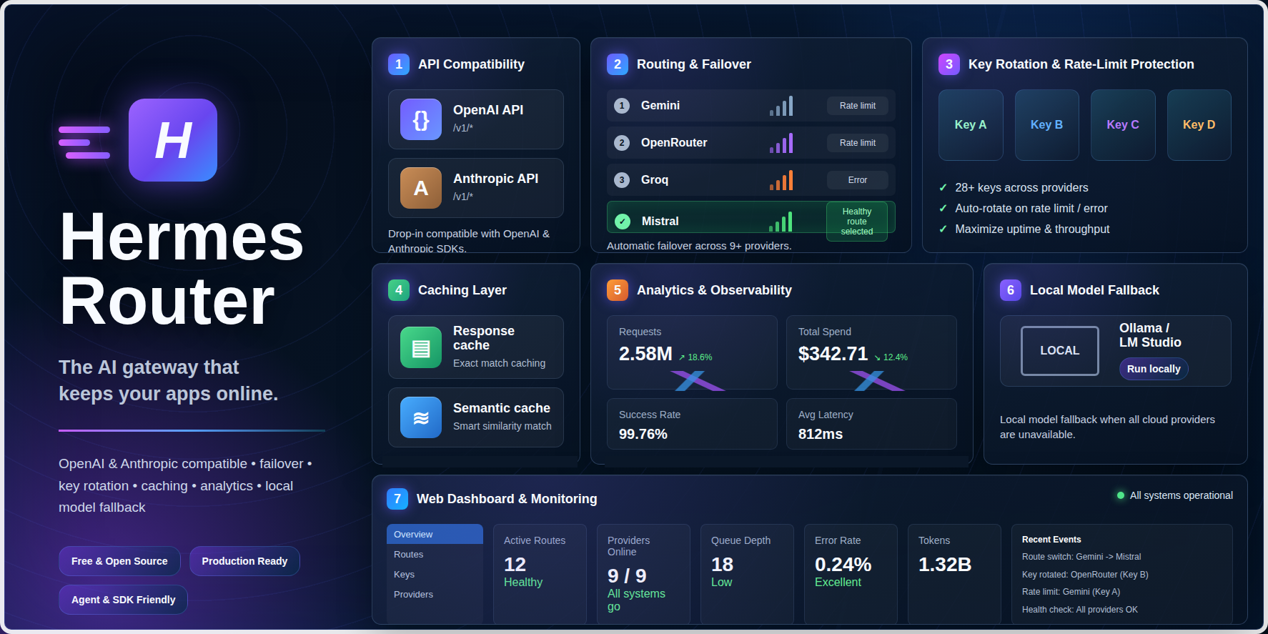Click the number 5 Analytics badge
The width and height of the screenshot is (1268, 634).
[618, 290]
